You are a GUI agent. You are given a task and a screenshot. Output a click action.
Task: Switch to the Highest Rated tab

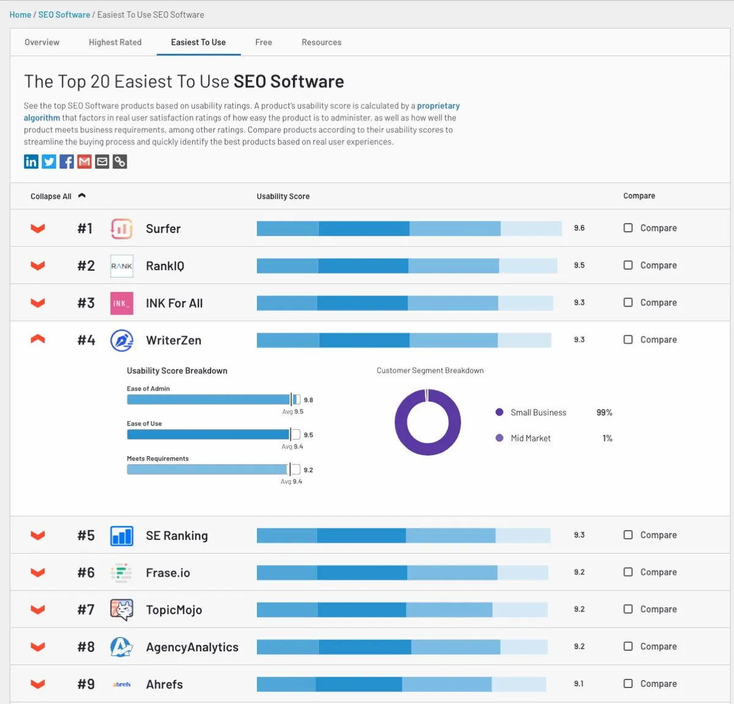[x=115, y=42]
